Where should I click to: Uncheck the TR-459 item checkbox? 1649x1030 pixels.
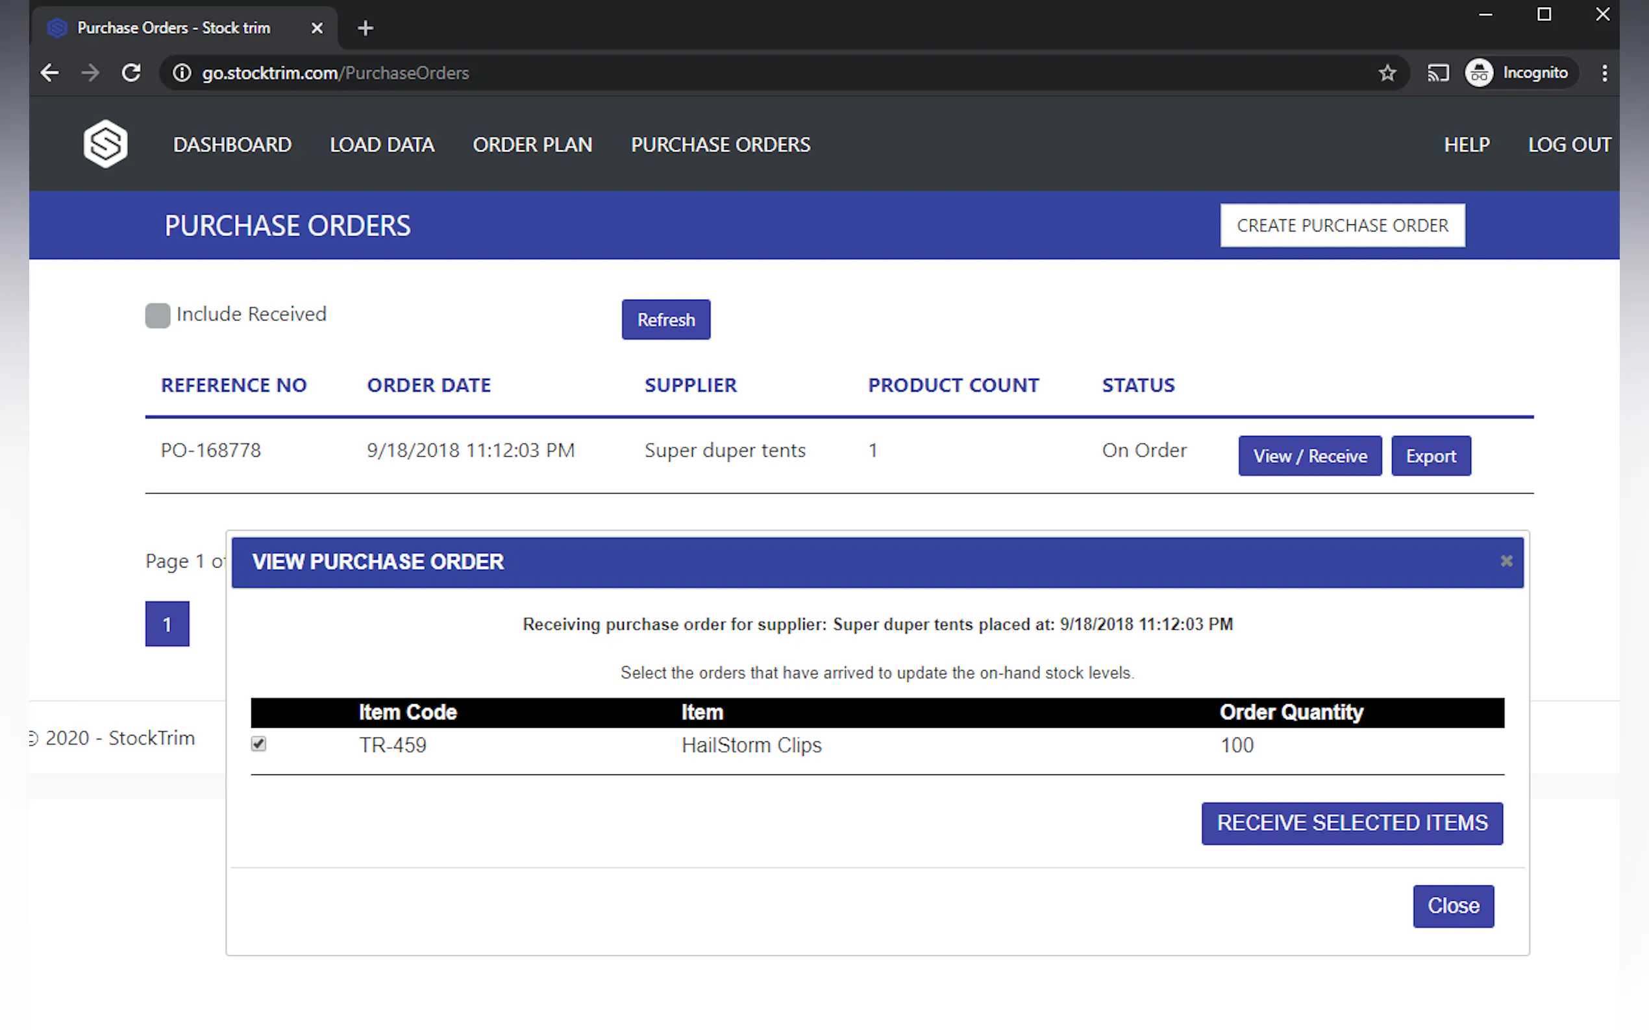click(x=258, y=743)
